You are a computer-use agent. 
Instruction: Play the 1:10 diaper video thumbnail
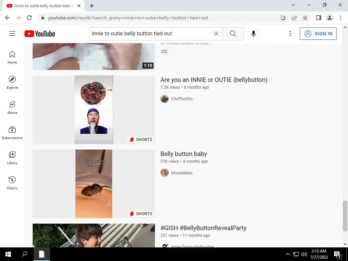tap(94, 57)
